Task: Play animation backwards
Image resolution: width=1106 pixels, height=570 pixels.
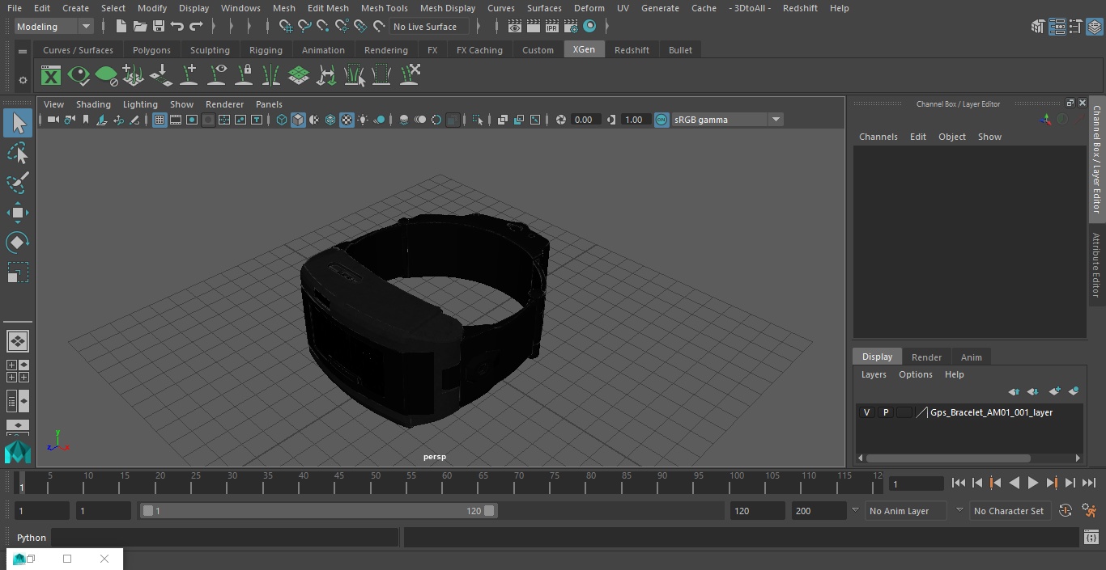Action: (x=1014, y=483)
